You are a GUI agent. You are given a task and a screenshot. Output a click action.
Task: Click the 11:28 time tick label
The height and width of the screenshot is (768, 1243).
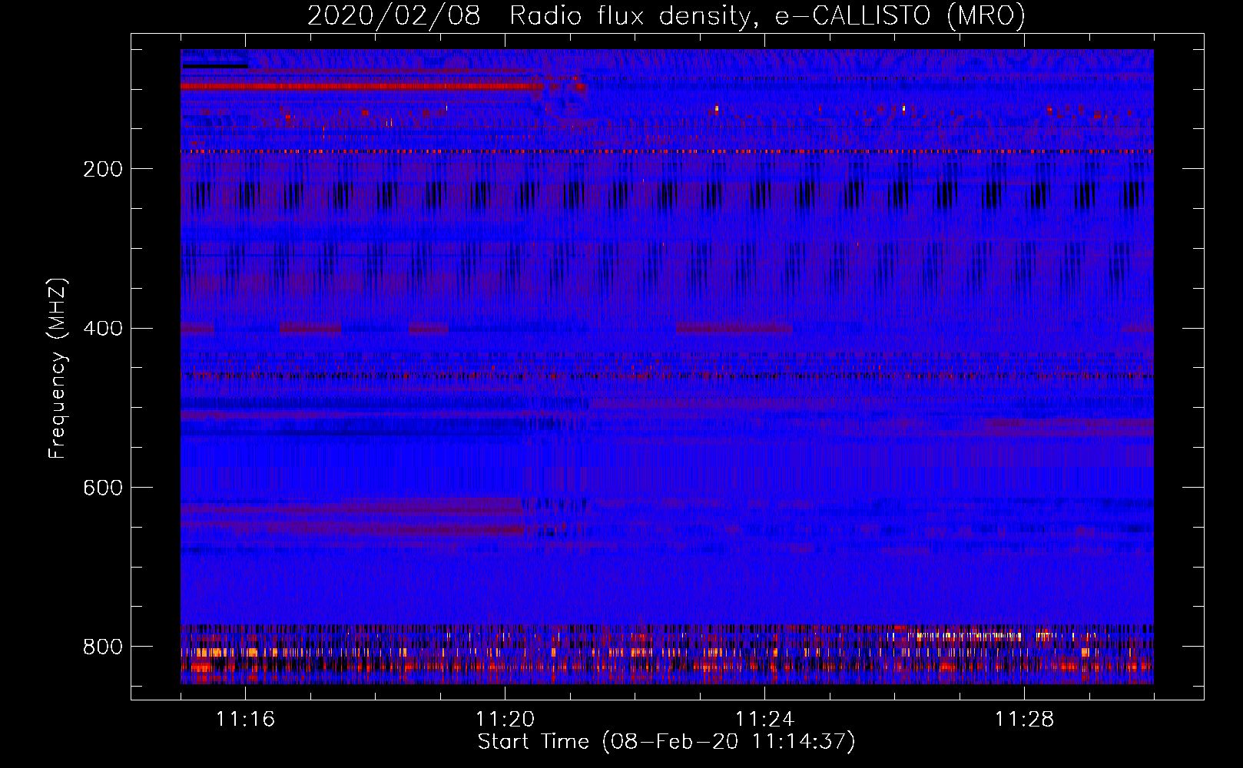pos(1024,719)
